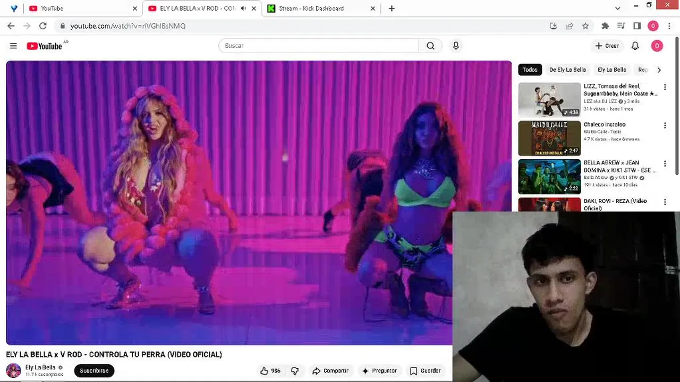The image size is (680, 382).
Task: Open YouTube notifications bell
Action: click(635, 46)
